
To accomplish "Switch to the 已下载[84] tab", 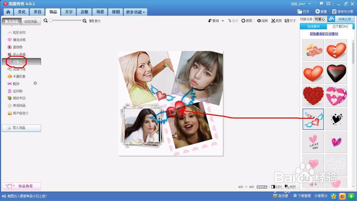I will 340,27.
